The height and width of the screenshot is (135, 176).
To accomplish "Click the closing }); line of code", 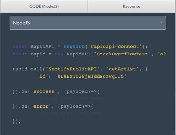I will pos(17,121).
